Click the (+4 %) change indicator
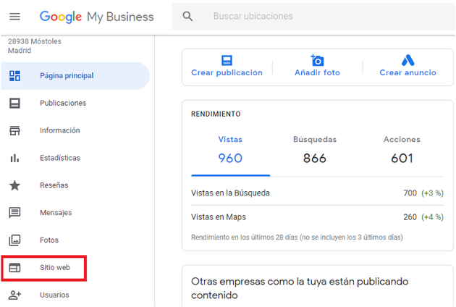Viewport: 456px width, 307px height. (x=432, y=217)
